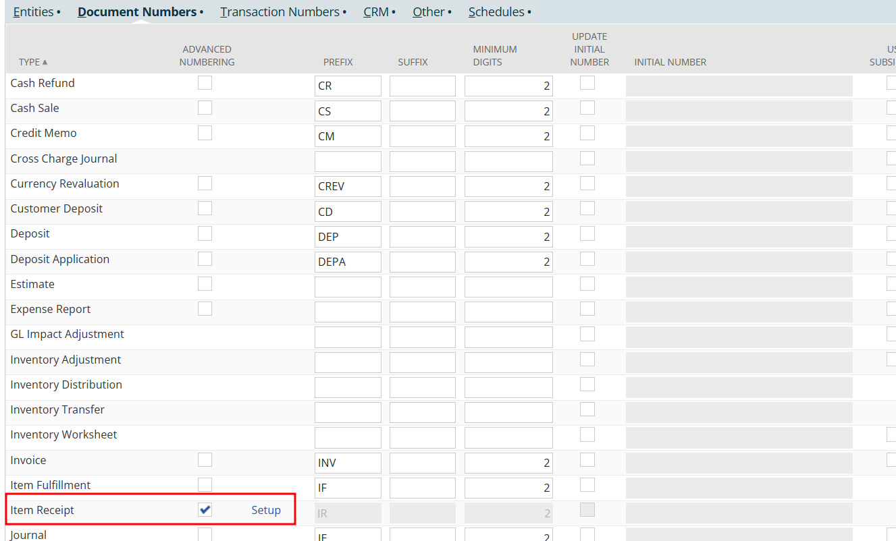
Task: Edit the Invoice prefix field
Action: [348, 463]
